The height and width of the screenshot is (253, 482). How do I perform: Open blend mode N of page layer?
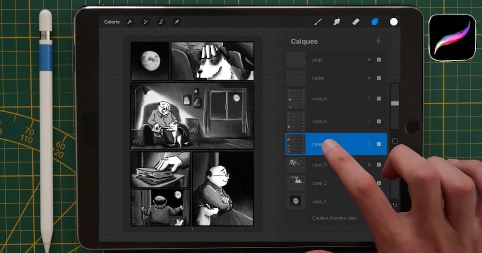click(x=369, y=60)
